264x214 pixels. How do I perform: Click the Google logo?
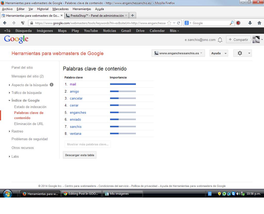click(x=16, y=39)
